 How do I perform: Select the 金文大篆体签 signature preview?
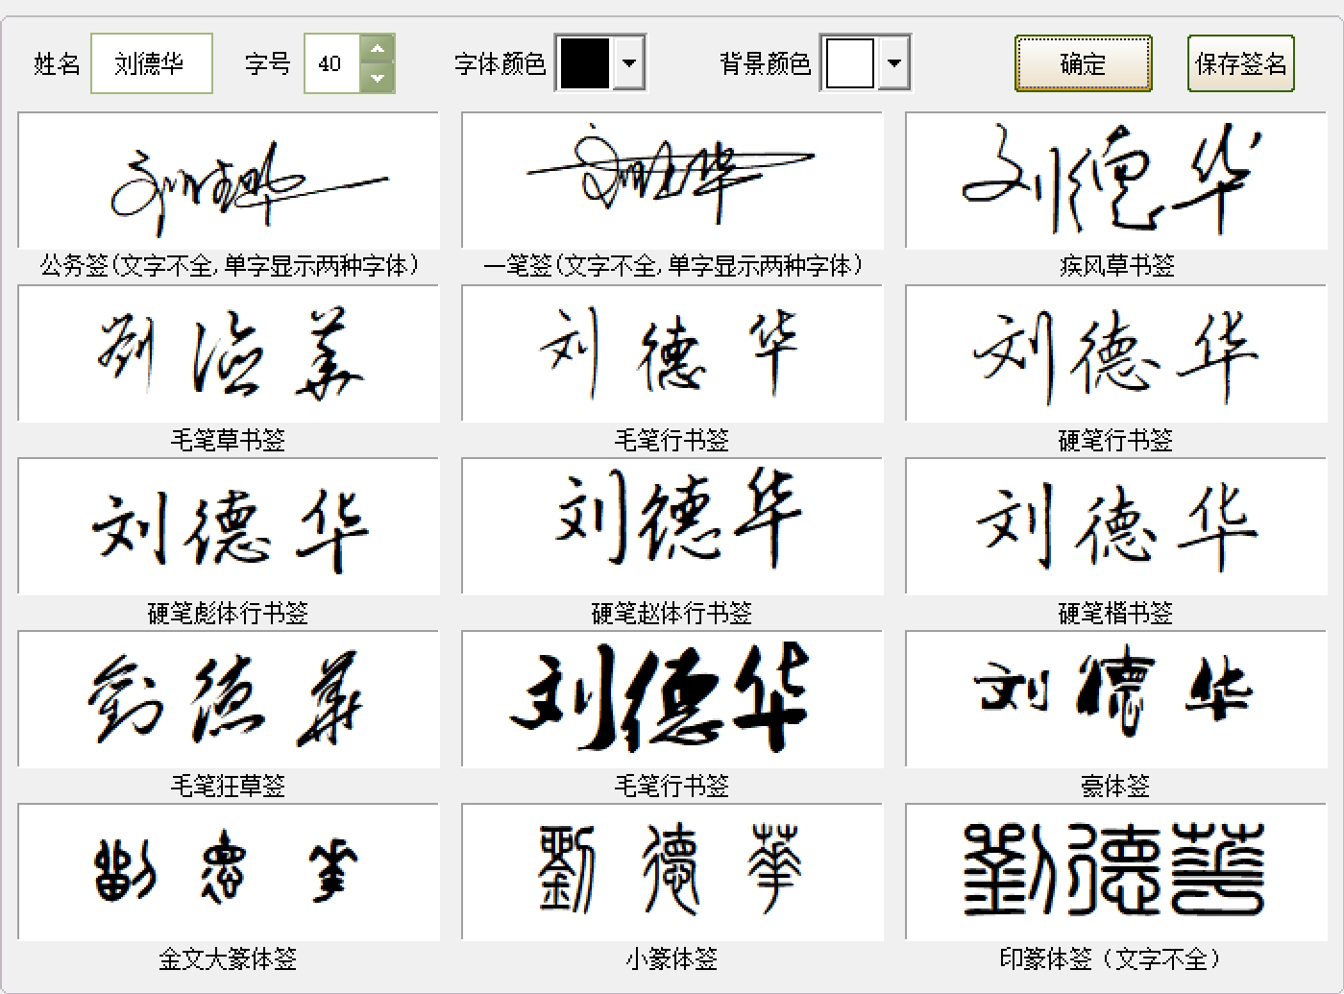point(229,872)
